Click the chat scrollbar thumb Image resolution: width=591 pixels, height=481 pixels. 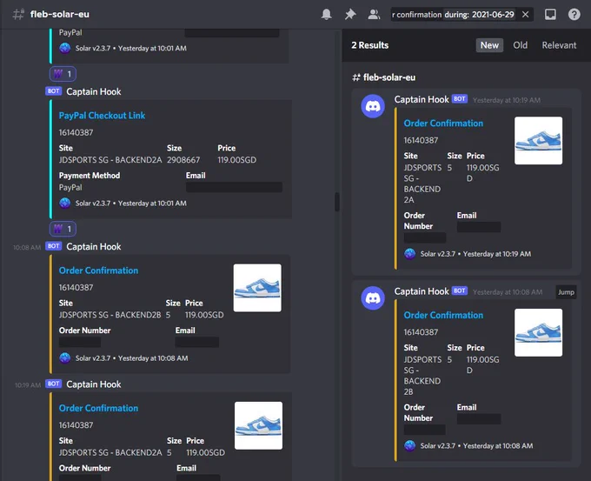(x=337, y=202)
